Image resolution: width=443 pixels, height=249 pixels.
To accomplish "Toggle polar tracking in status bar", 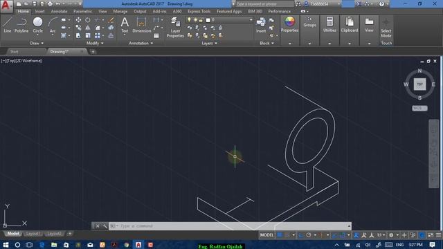I will (309, 235).
